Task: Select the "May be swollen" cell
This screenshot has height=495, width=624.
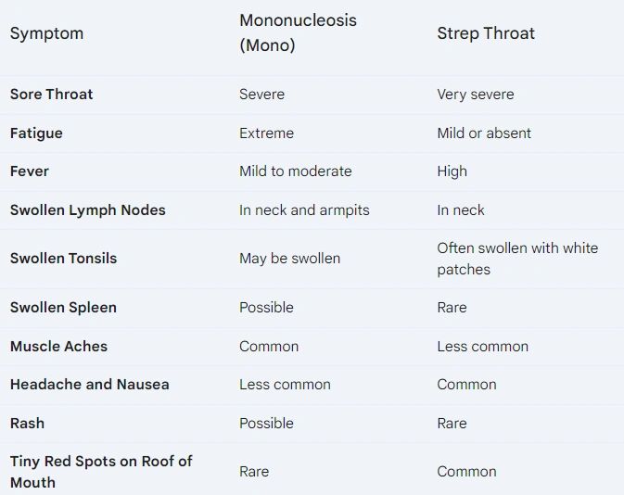Action: click(289, 259)
